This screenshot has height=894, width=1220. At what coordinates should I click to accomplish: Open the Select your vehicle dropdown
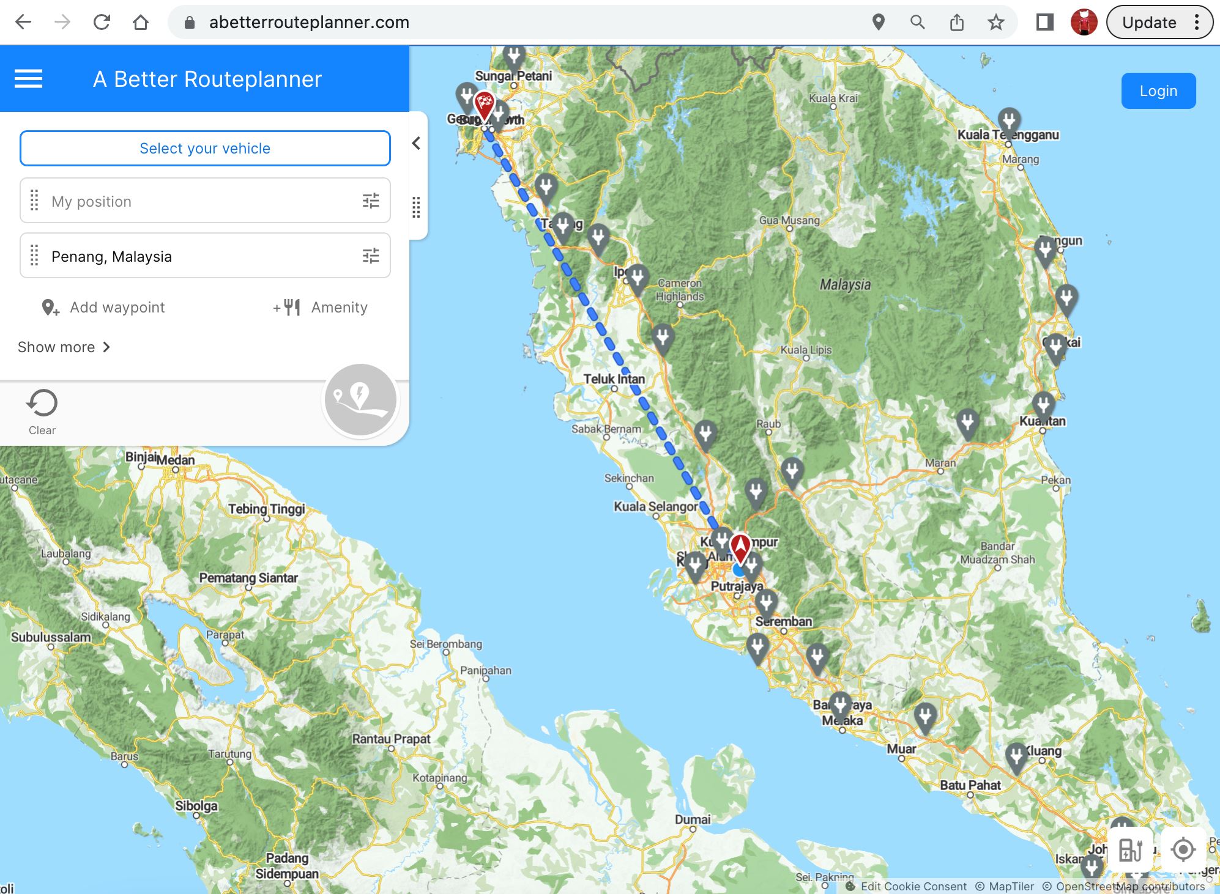[205, 148]
